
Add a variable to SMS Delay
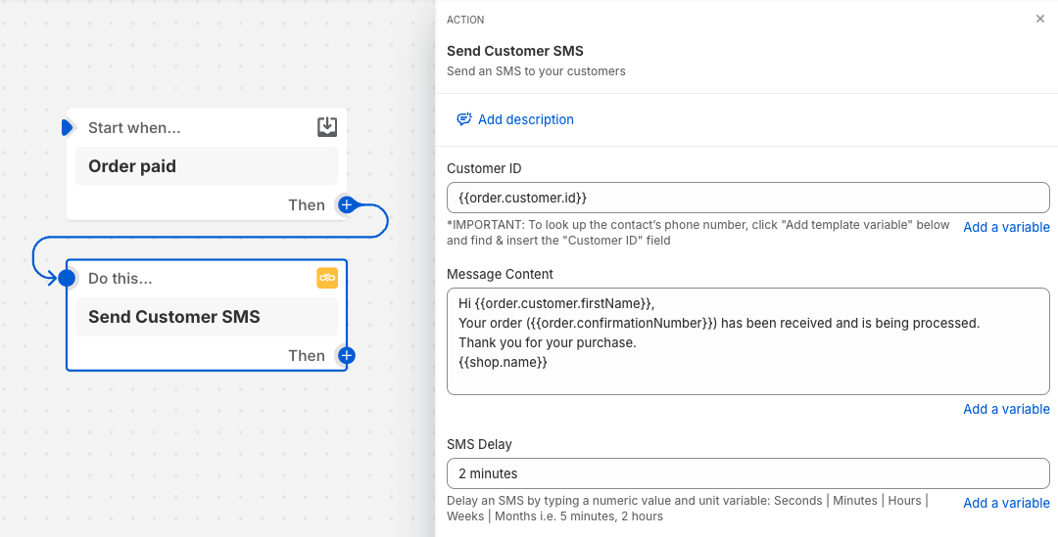point(1006,503)
